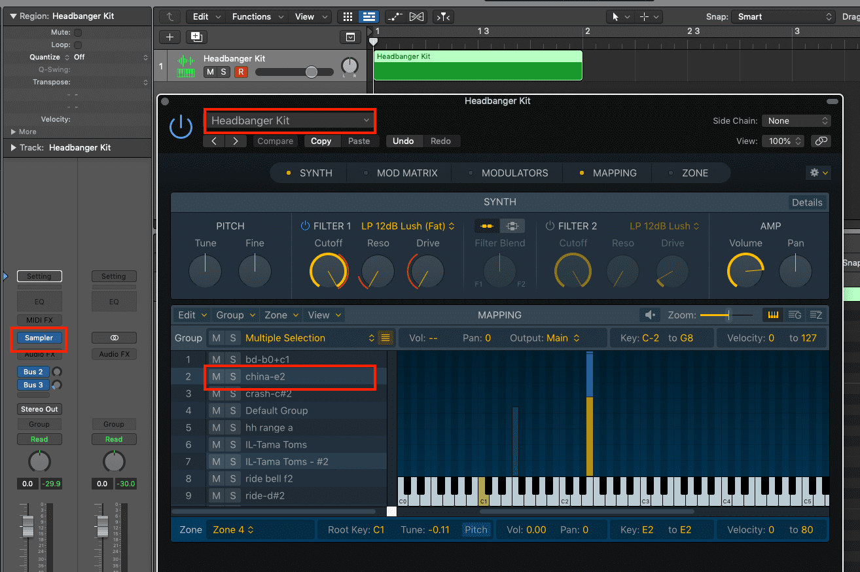Enable the Loop checkbox in Region inspector

click(78, 45)
